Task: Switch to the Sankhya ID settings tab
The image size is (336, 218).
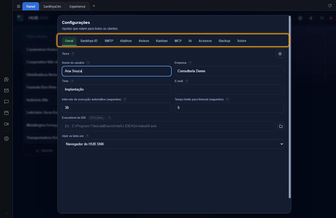Action: point(89,41)
